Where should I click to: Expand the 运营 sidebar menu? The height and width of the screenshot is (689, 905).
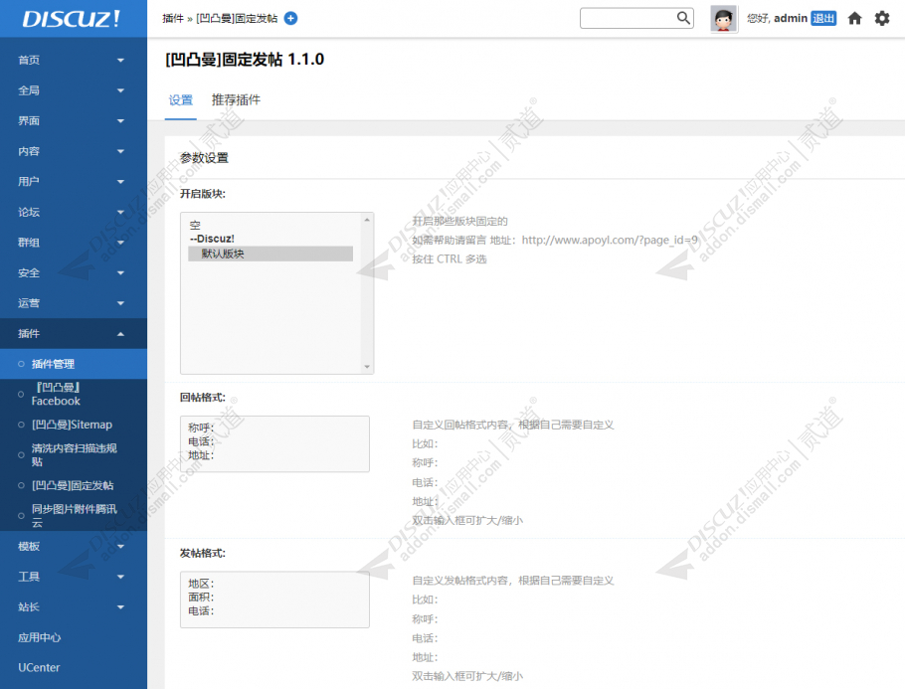point(74,303)
